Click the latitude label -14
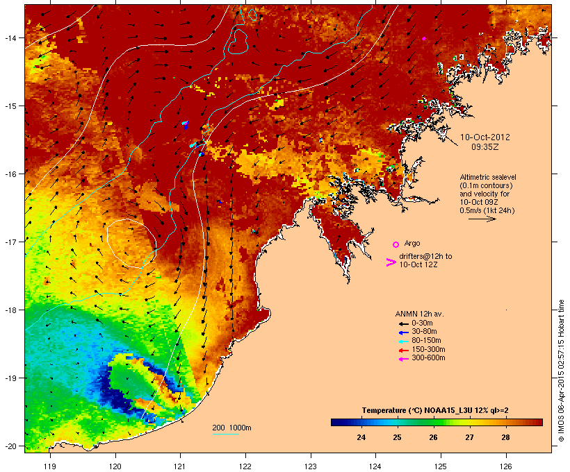The image size is (570, 472). tap(10, 38)
